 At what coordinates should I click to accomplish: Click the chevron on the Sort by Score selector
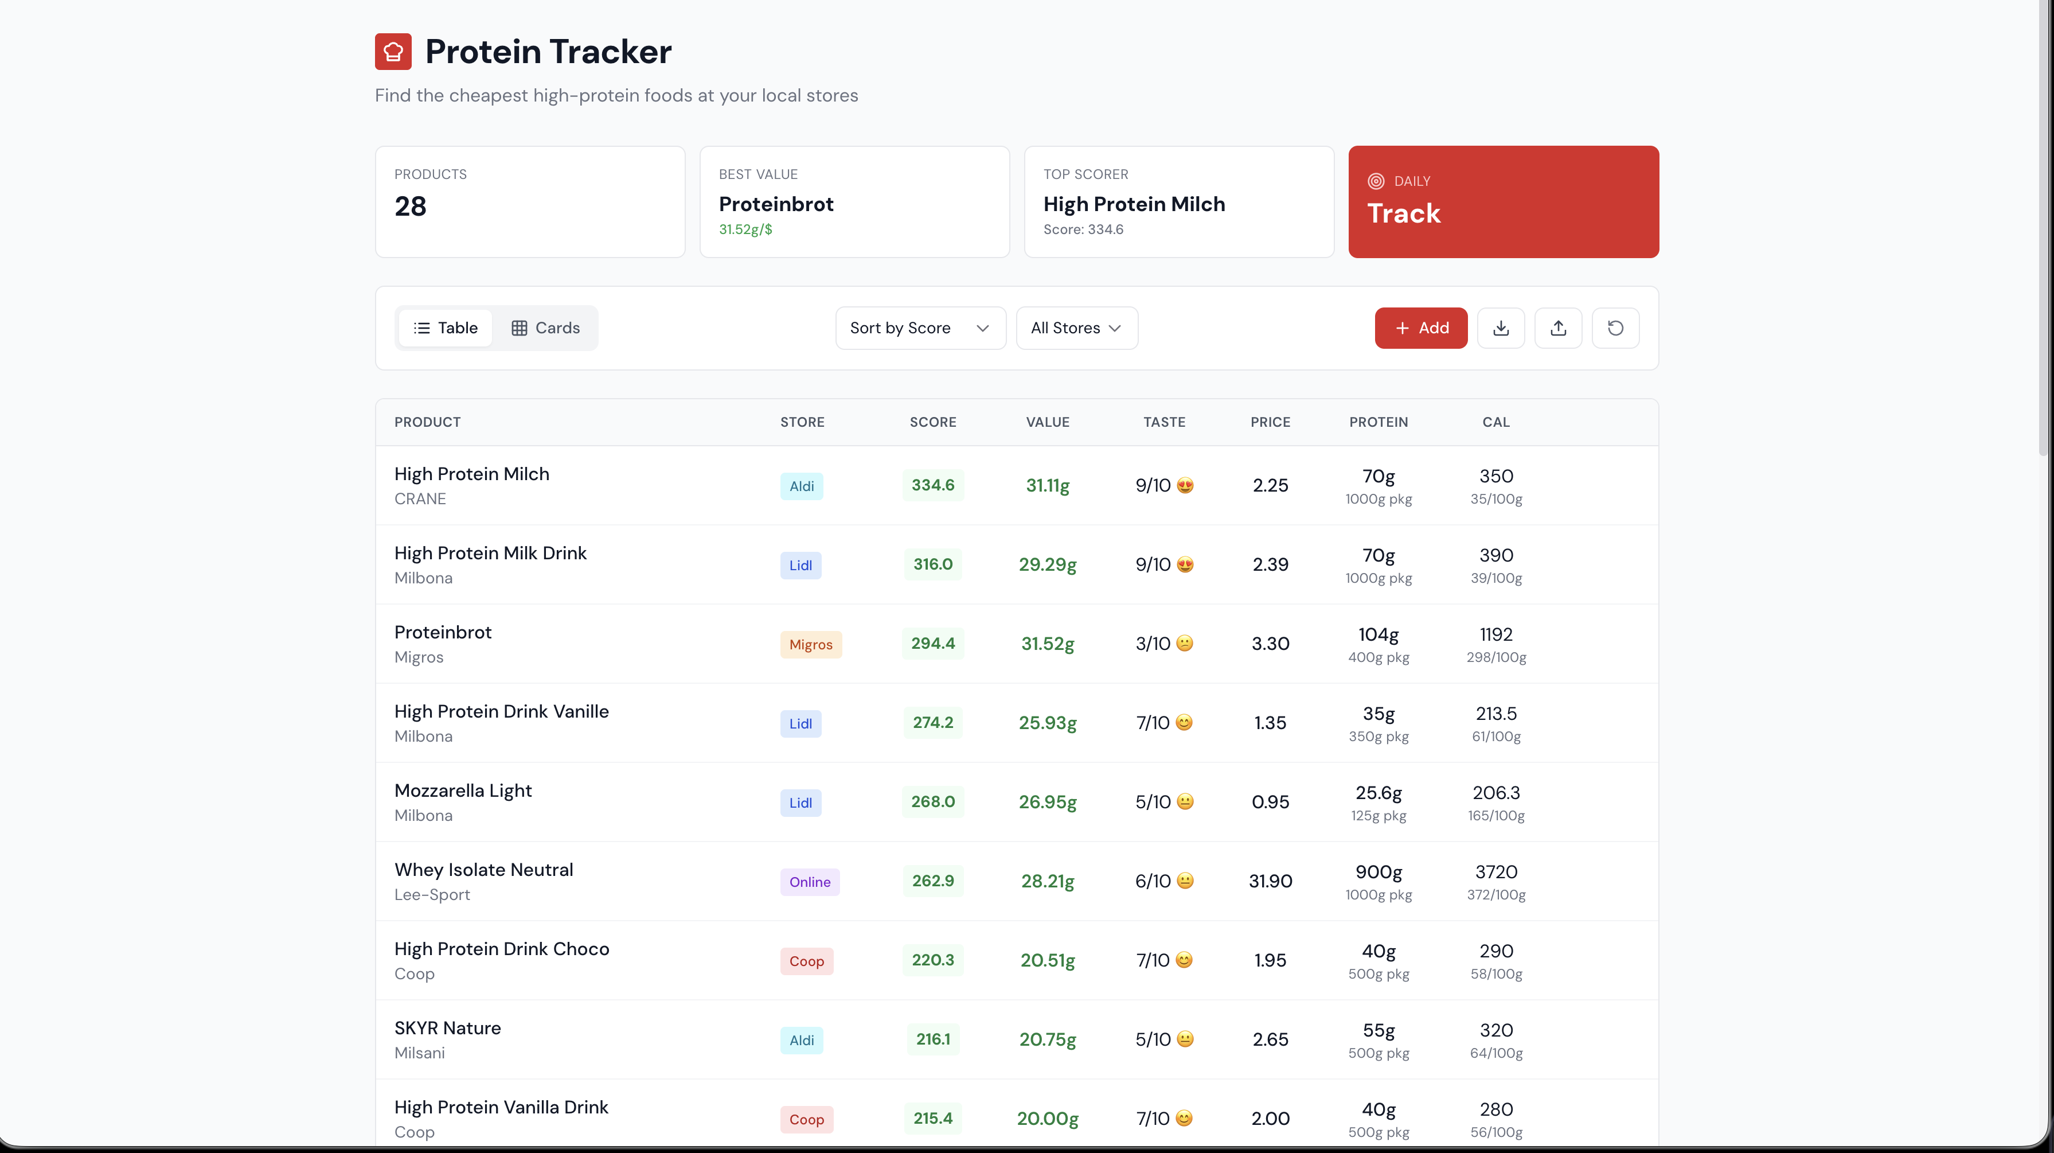tap(983, 328)
